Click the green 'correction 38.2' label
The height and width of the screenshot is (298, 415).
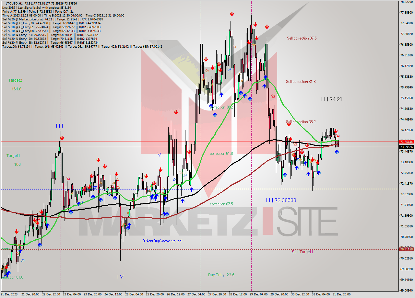point(221,107)
